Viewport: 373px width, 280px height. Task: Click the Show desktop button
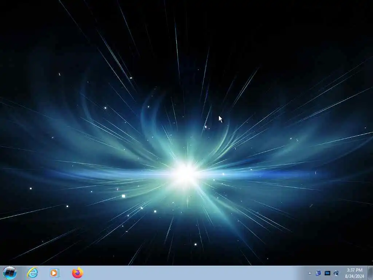point(370,273)
